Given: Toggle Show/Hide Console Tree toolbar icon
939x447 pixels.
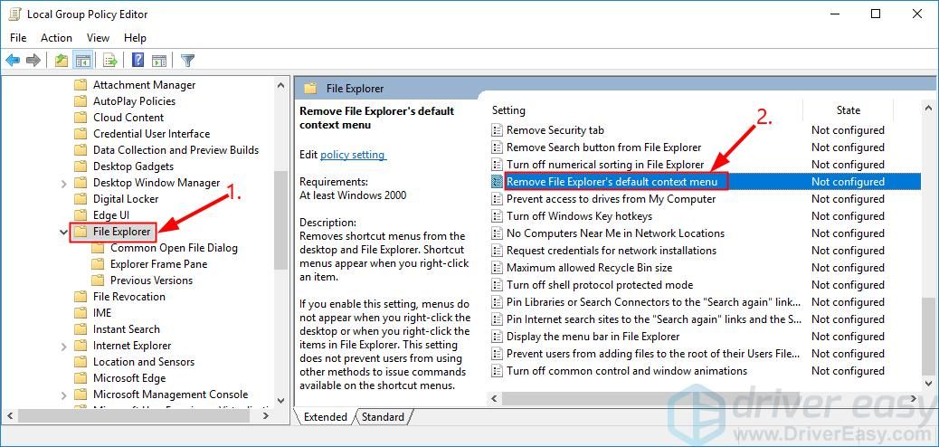Looking at the screenshot, I should 82,61.
